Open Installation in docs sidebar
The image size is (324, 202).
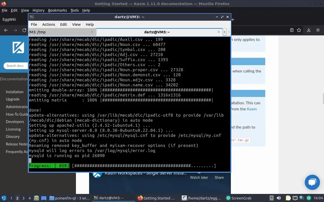(15, 92)
